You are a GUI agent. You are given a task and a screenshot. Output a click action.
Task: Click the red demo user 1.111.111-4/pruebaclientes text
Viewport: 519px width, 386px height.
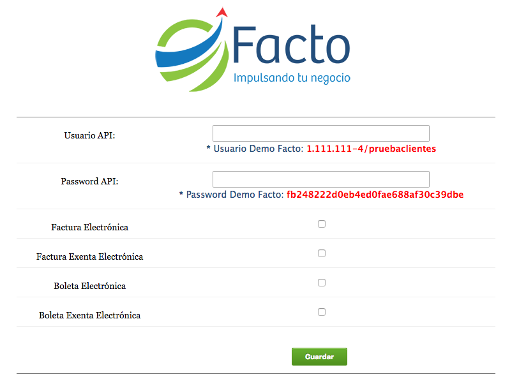coord(371,149)
